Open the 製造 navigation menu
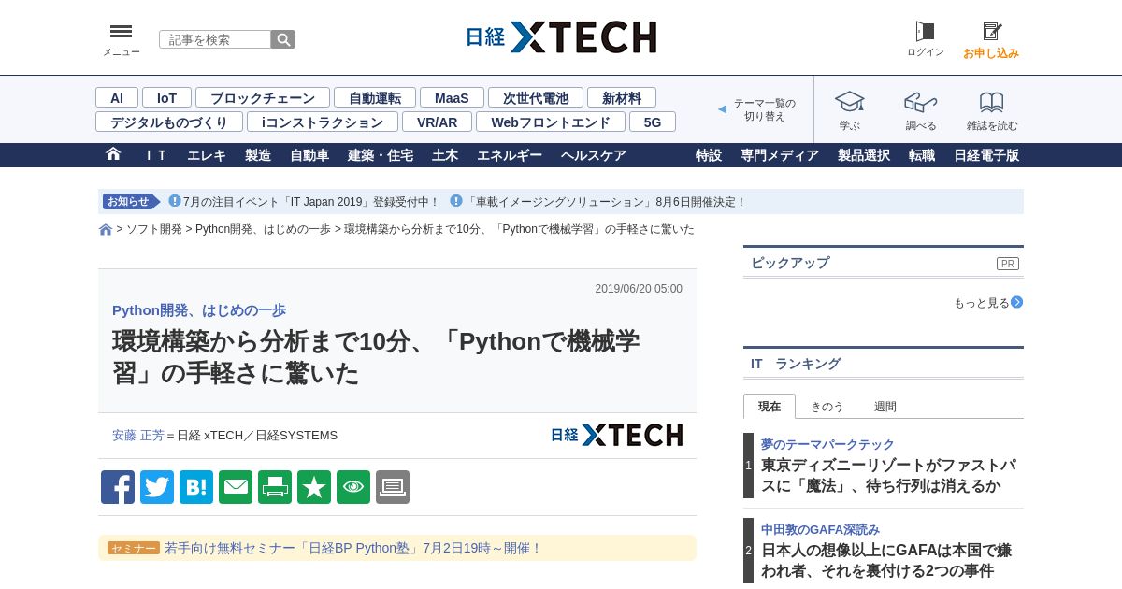This screenshot has height=589, width=1122. 258,155
